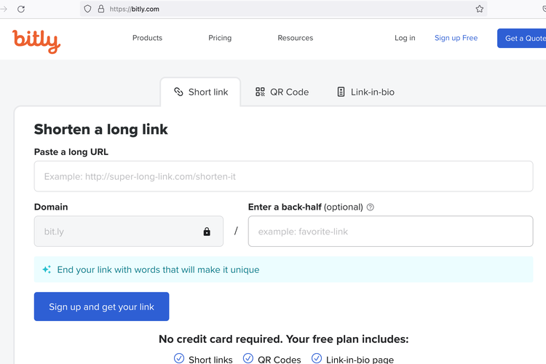Bookmark this page with the star icon
This screenshot has height=364, width=546.
479,9
